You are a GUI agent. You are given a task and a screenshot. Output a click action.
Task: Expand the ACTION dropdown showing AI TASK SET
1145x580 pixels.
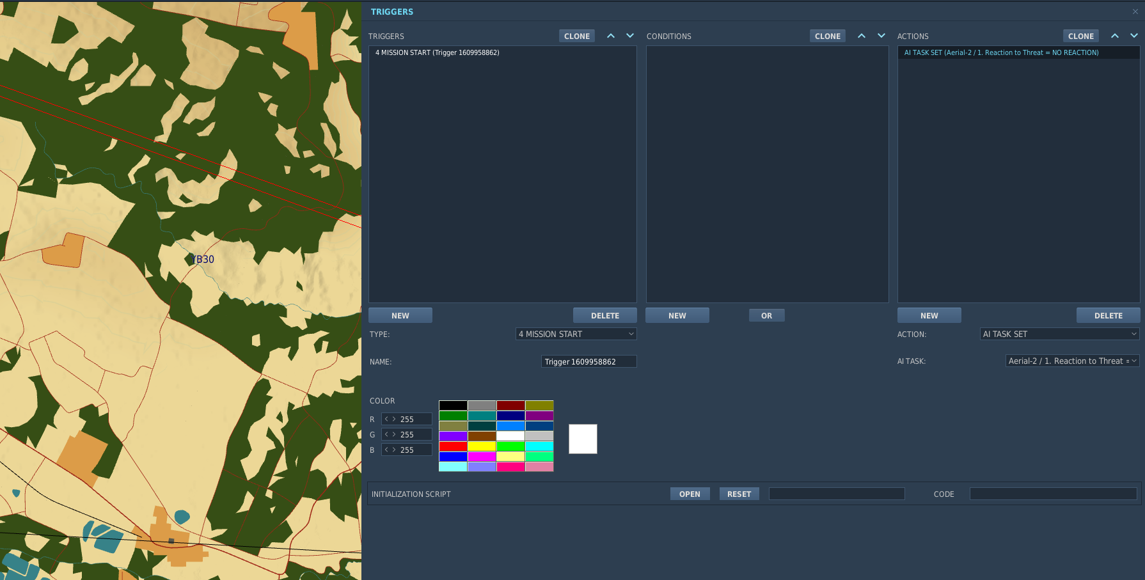point(1060,334)
